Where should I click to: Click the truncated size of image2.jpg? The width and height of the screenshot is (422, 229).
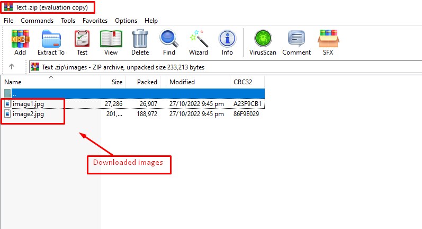[114, 114]
